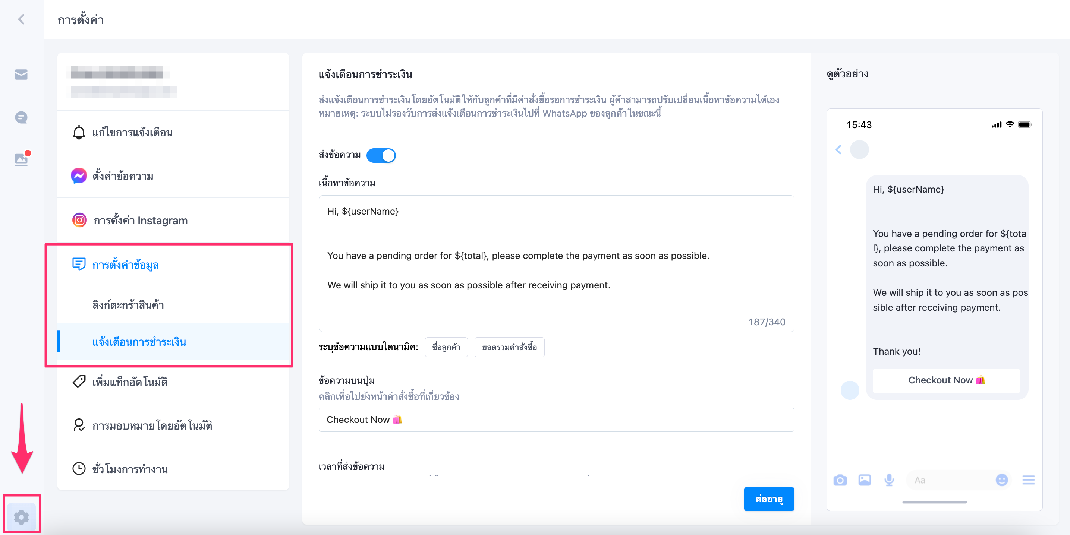Open the mail inbox sidebar icon
Screen dimensions: 1070x535
[21, 75]
